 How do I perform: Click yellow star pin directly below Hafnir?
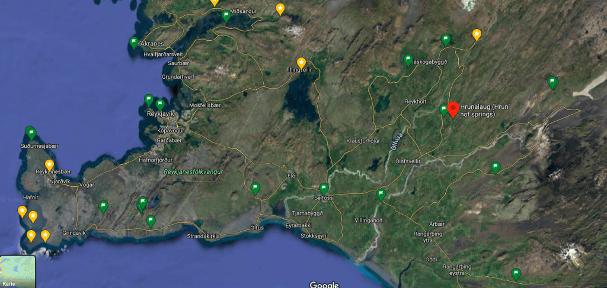point(22,212)
